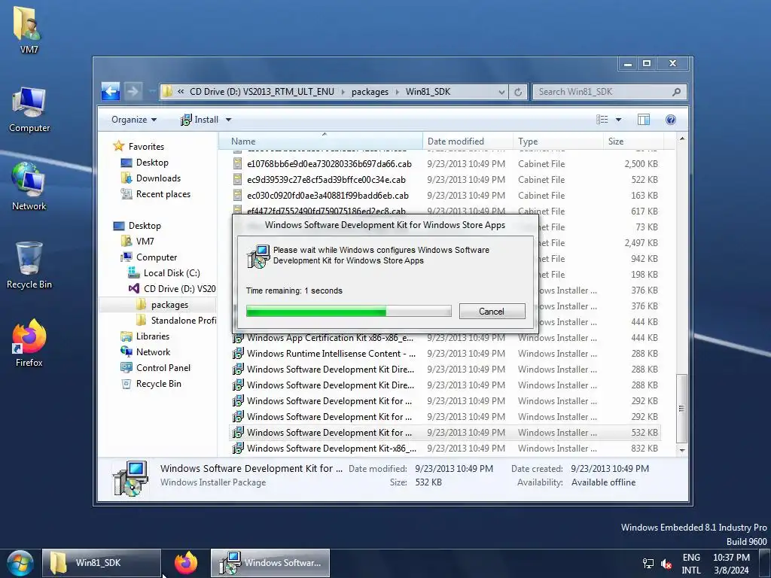Select packages folder in tree

[169, 305]
